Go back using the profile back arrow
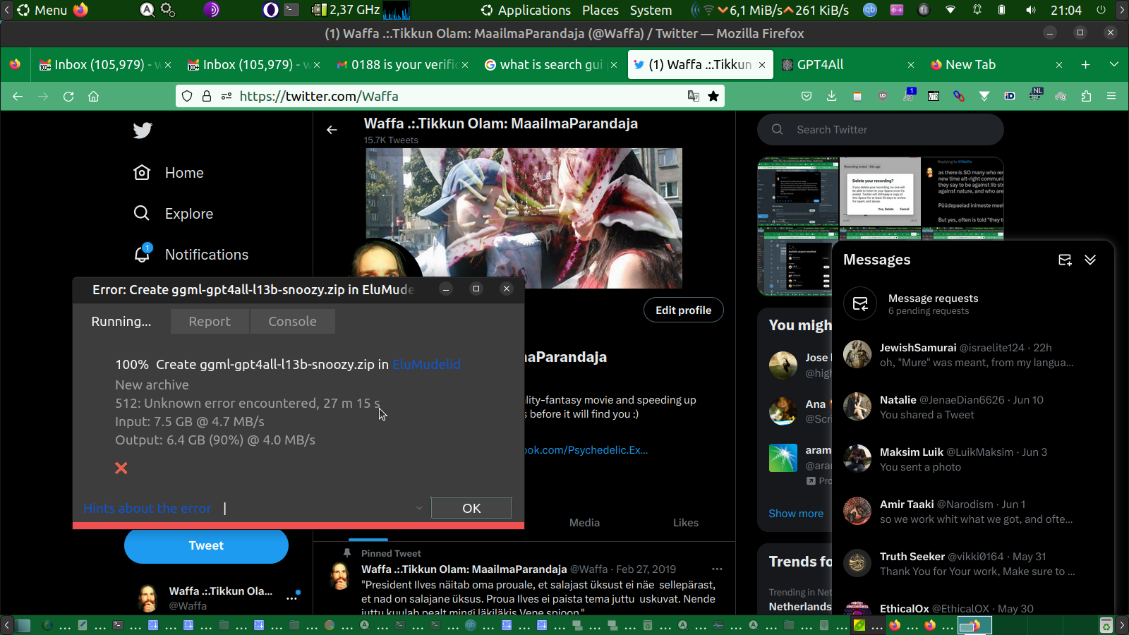This screenshot has height=635, width=1129. click(x=332, y=130)
